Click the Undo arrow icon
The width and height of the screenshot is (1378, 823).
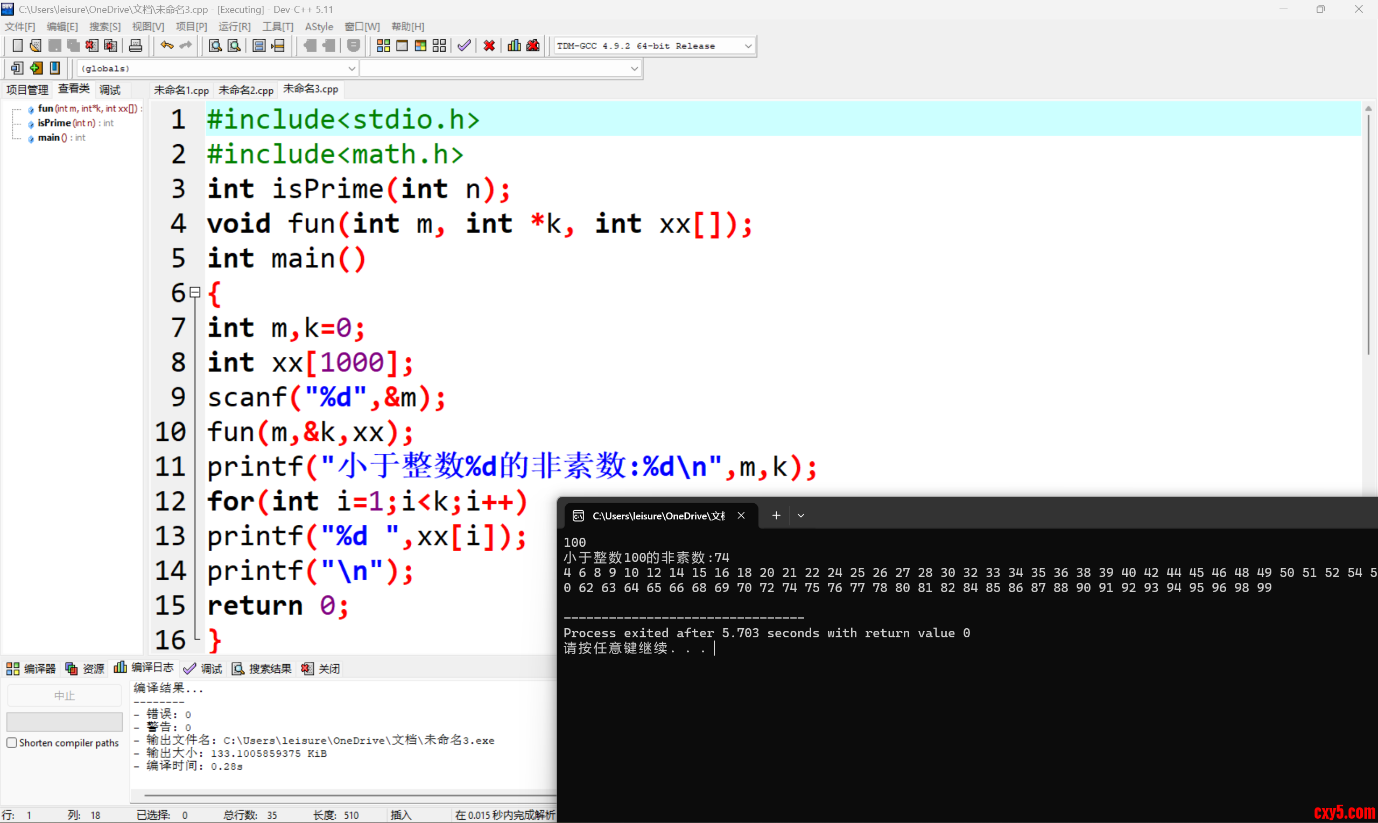(x=166, y=45)
